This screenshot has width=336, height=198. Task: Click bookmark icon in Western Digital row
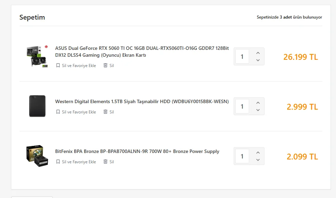point(58,112)
